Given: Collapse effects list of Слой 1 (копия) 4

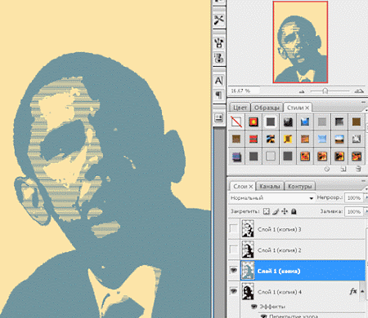Looking at the screenshot, I should (x=362, y=291).
